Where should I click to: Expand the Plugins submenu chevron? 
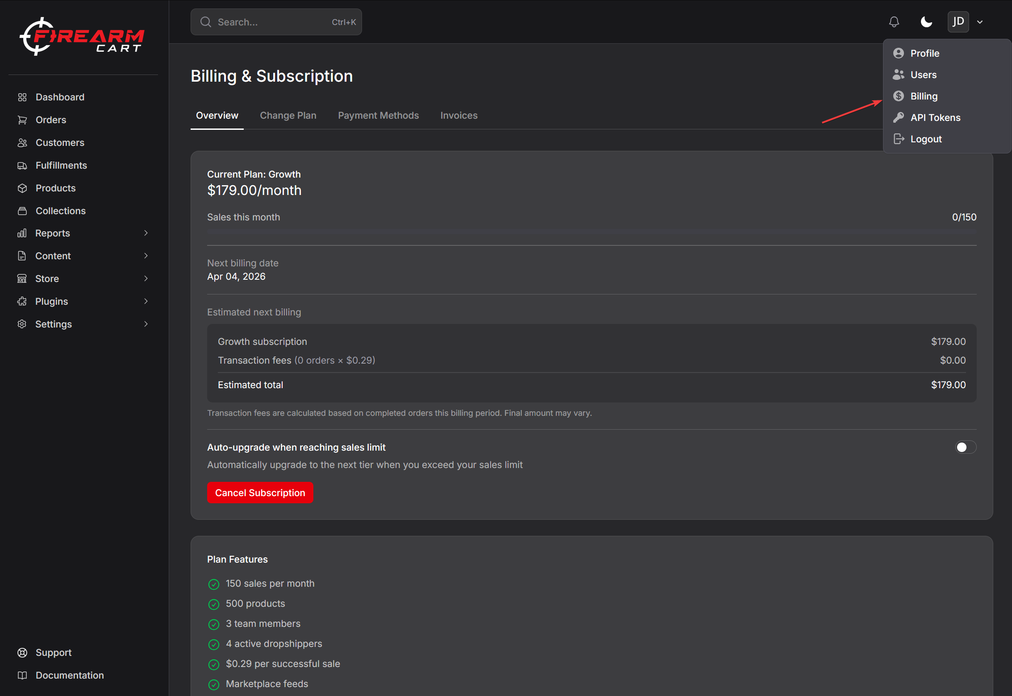[x=146, y=302]
